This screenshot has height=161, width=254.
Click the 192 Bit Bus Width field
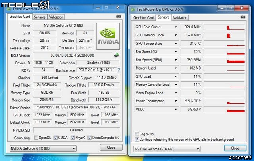(104, 93)
